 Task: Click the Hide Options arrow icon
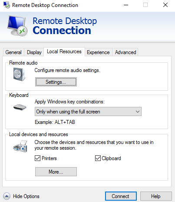click(x=7, y=196)
